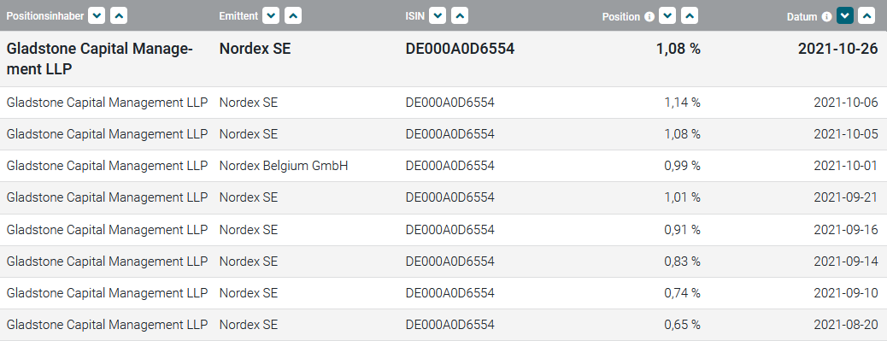Click active Datum descending sort arrow

(845, 16)
